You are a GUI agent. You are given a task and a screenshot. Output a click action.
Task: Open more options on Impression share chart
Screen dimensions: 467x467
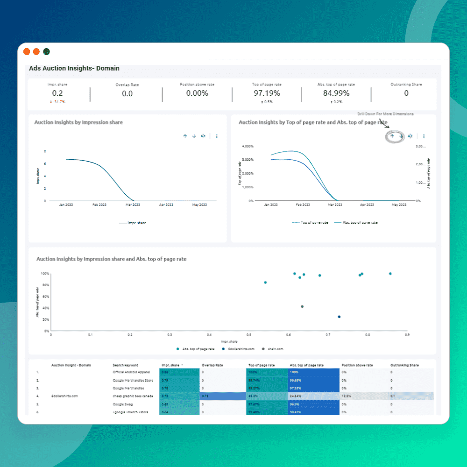[217, 136]
